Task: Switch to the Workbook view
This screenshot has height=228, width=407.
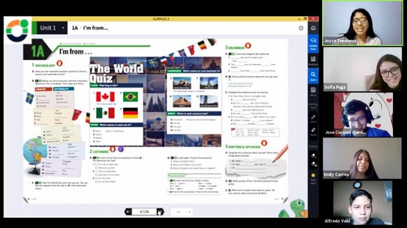Action: pos(313,61)
